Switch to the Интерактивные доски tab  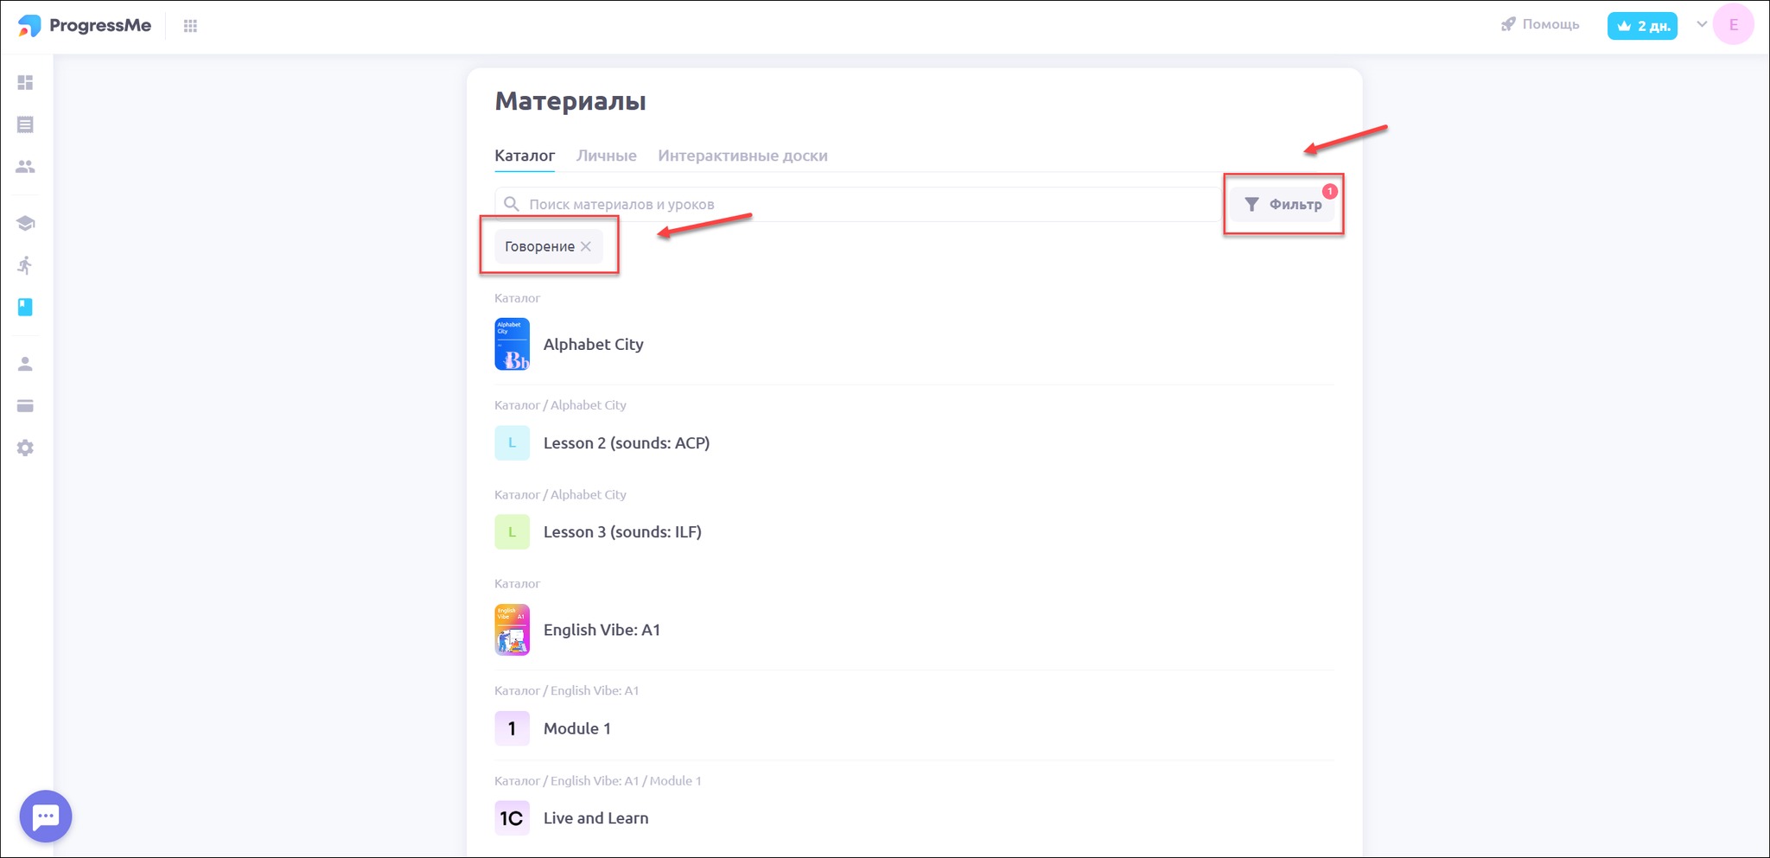[x=742, y=156]
